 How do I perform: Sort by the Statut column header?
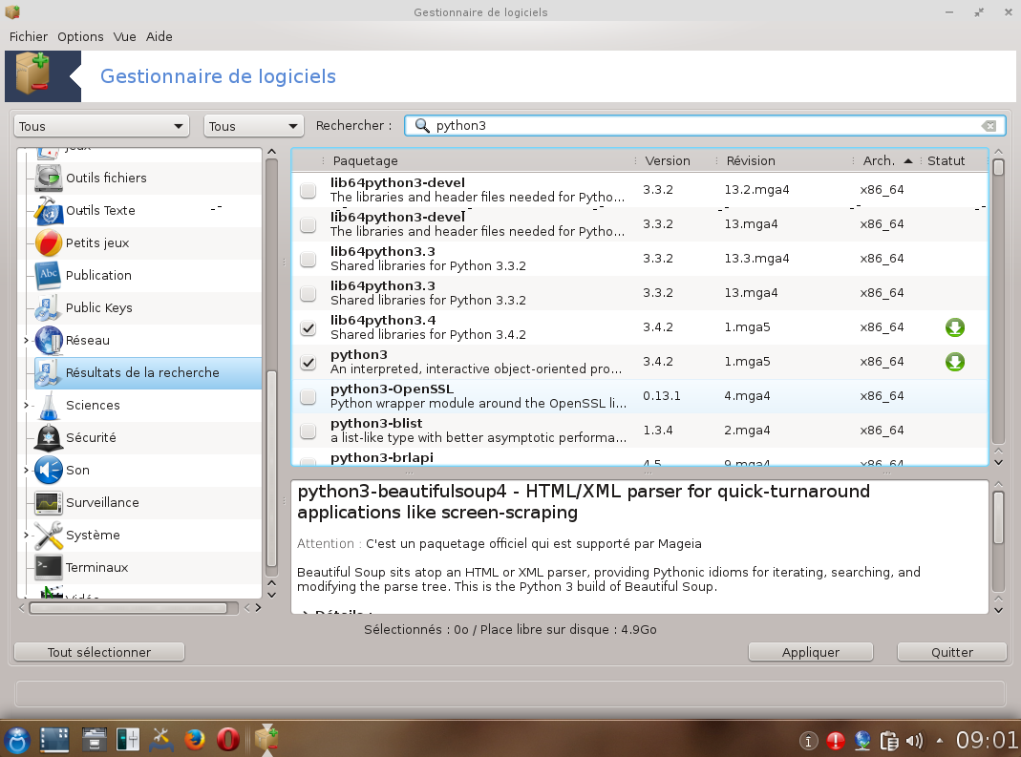(953, 160)
